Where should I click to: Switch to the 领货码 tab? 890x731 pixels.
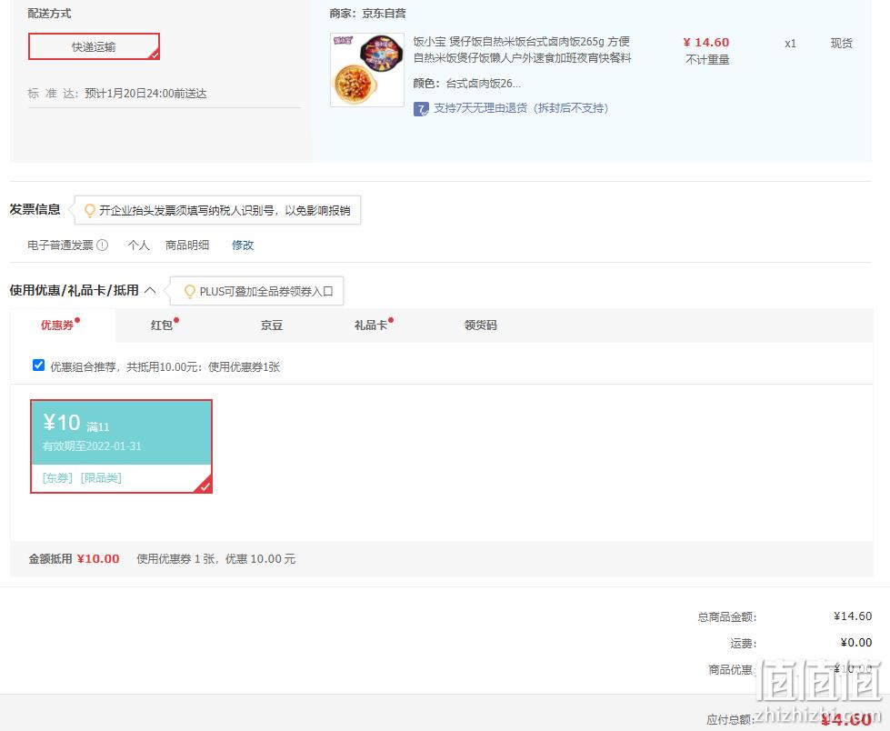tap(480, 325)
